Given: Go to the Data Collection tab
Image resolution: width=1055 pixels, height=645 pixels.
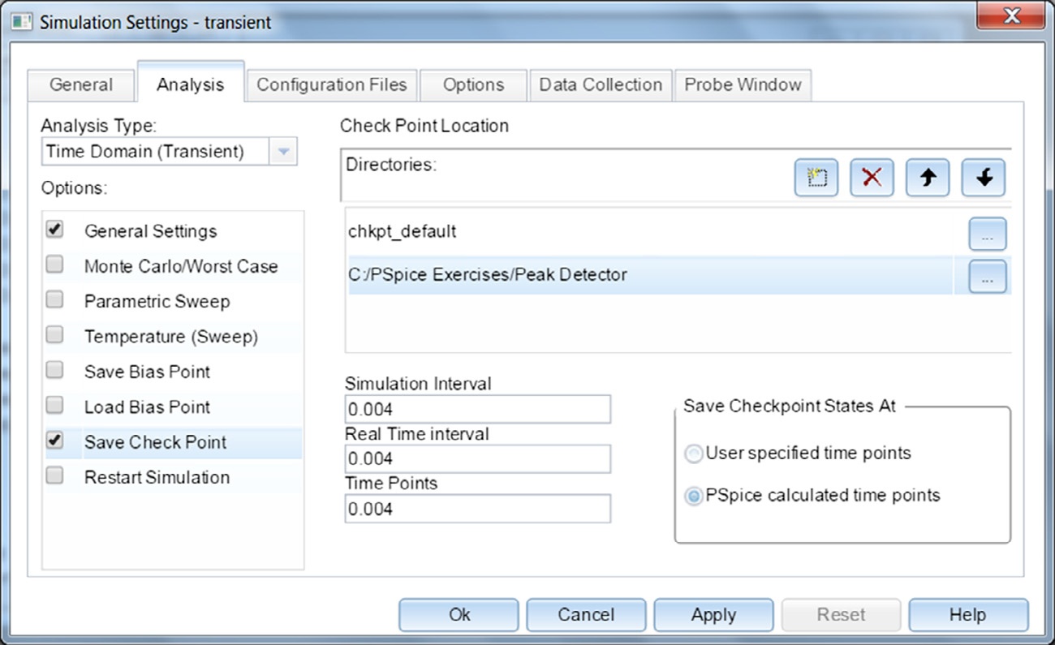Looking at the screenshot, I should [x=601, y=84].
